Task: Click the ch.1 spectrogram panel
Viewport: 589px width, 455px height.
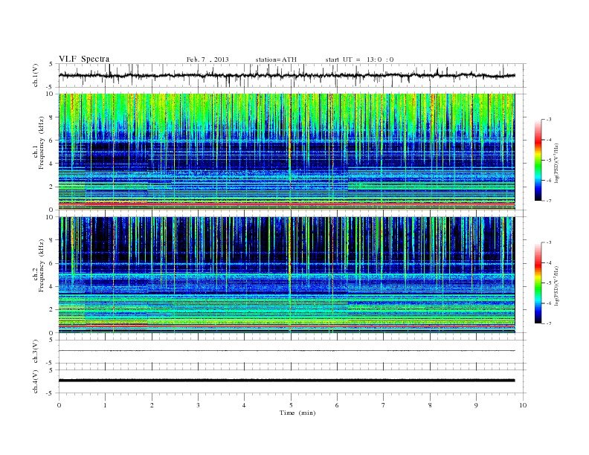Action: pyautogui.click(x=287, y=152)
